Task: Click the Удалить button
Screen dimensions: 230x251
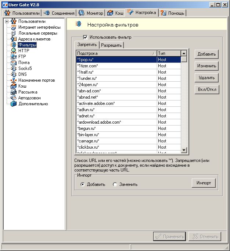Action: point(206,78)
